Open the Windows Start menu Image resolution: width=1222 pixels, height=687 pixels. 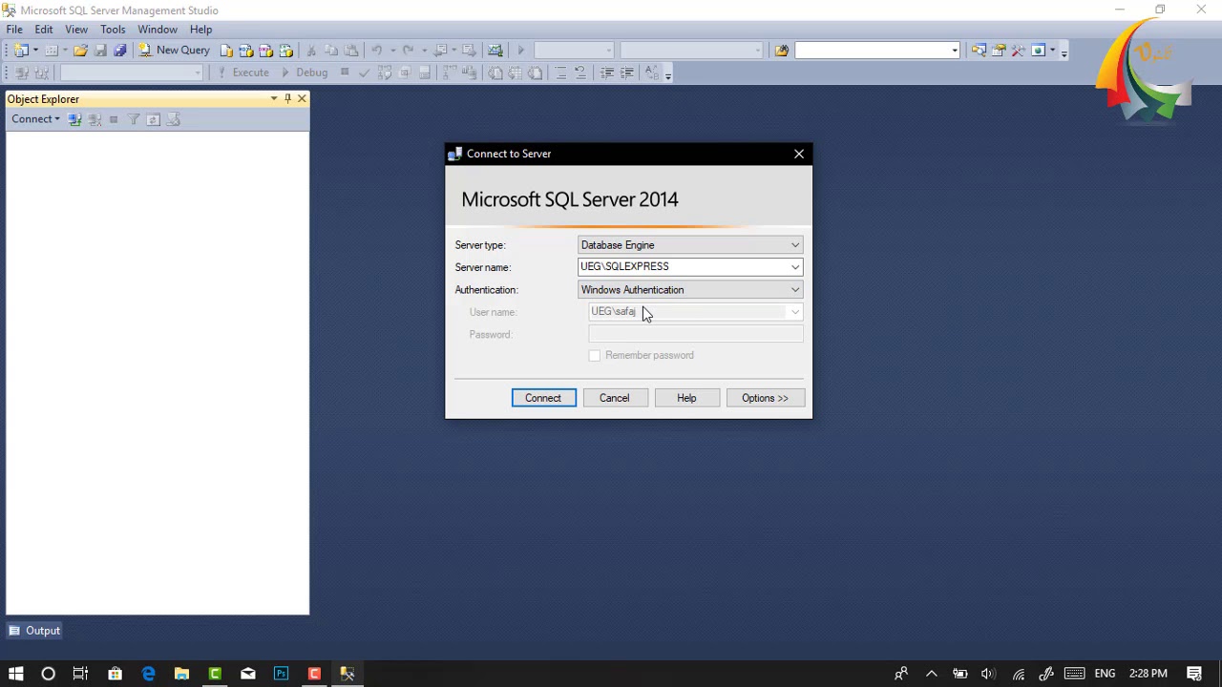(15, 674)
